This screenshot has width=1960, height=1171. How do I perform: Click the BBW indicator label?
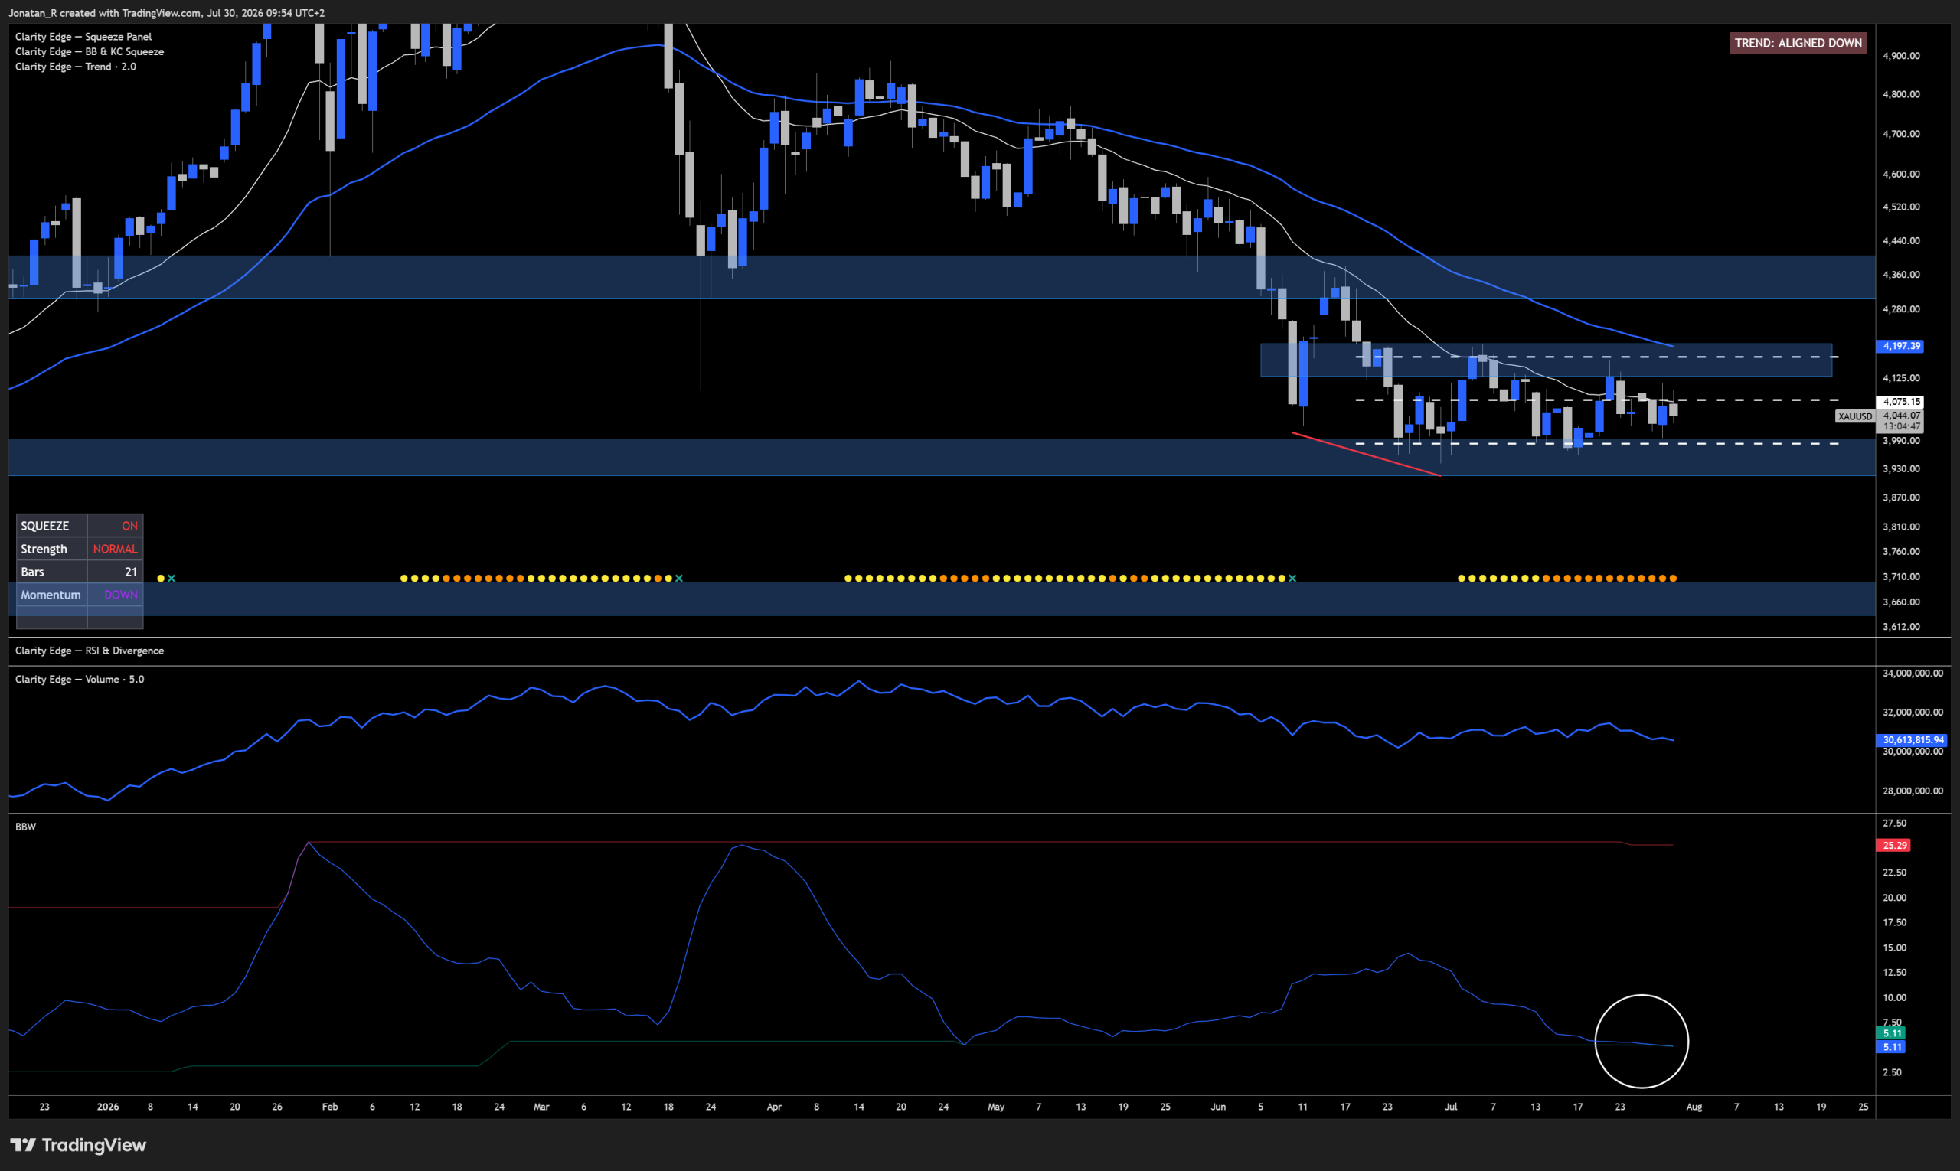(x=25, y=826)
